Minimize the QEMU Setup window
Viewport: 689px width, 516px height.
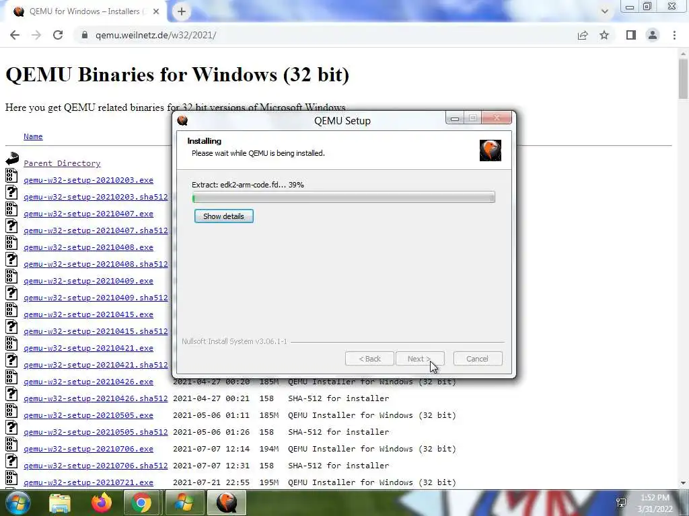[x=455, y=118]
